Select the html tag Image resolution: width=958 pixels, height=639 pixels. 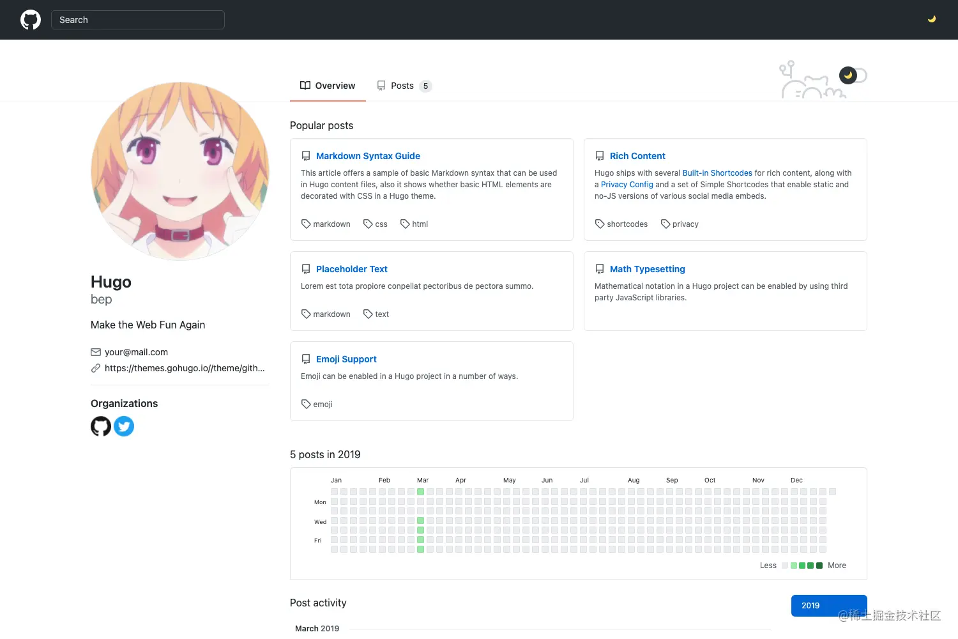[x=414, y=224]
